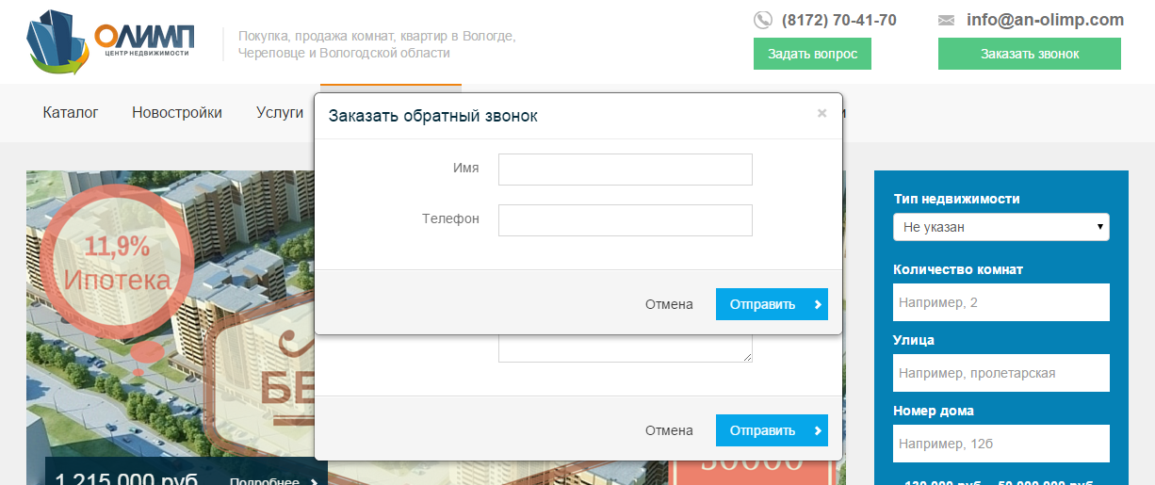Image resolution: width=1155 pixels, height=485 pixels.
Task: Click the info@an-olimp.com email address
Action: [x=1045, y=20]
